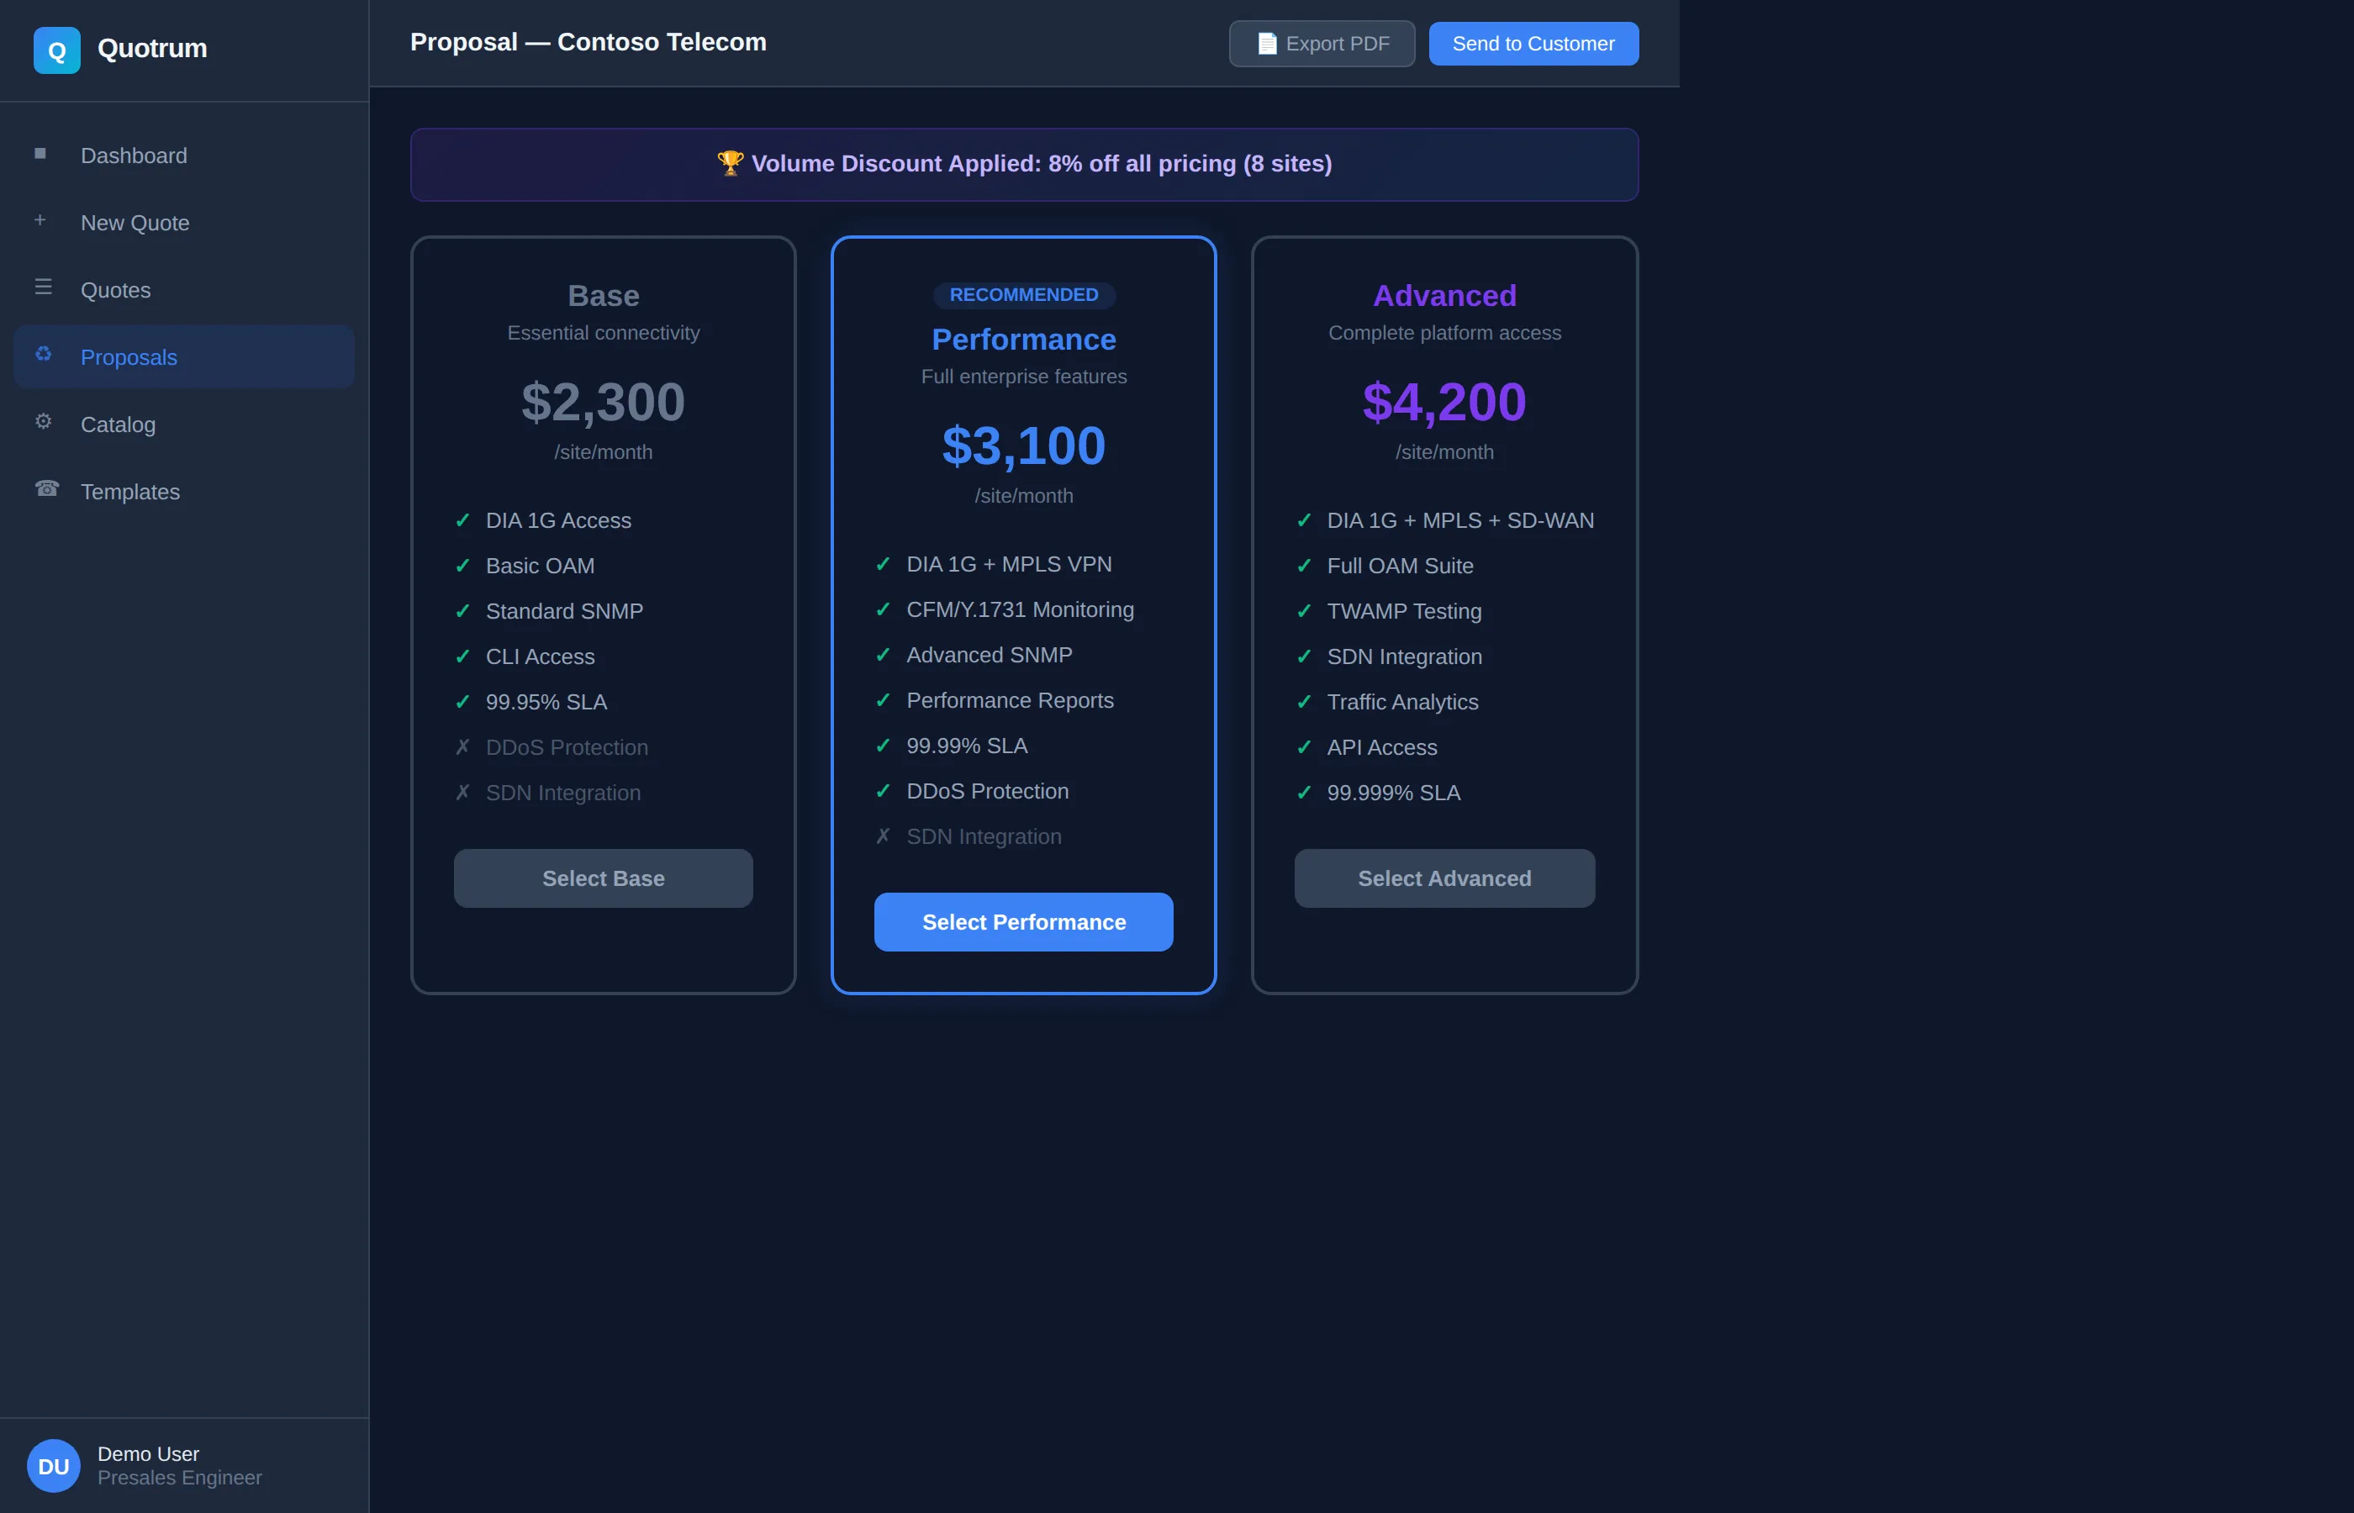
Task: Open the Dashboard section
Action: 134,156
